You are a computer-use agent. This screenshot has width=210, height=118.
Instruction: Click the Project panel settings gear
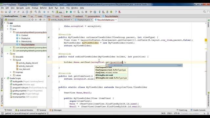[40, 20]
